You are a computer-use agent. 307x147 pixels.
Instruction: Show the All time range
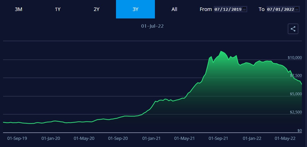pos(174,9)
